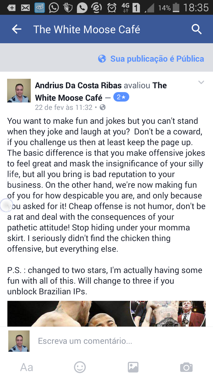Tap the alarm clock status icon
Viewport: 213px width, 379px height.
(112, 8)
